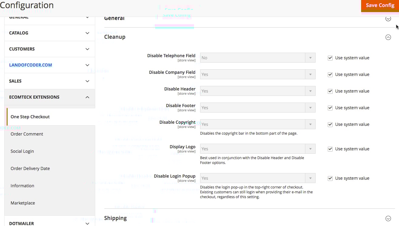Uncheck system value for Disable Login Popup

coord(330,178)
